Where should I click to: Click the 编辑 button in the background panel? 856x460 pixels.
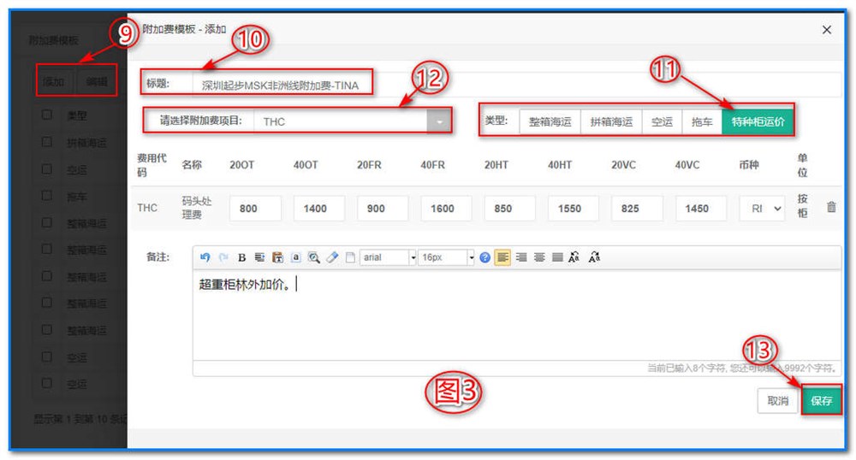click(x=97, y=82)
